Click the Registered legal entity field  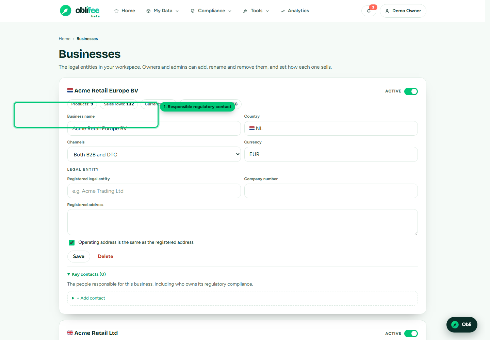coord(154,191)
